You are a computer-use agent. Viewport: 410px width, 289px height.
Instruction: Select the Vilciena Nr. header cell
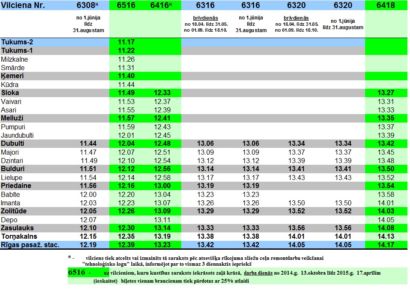click(24, 6)
